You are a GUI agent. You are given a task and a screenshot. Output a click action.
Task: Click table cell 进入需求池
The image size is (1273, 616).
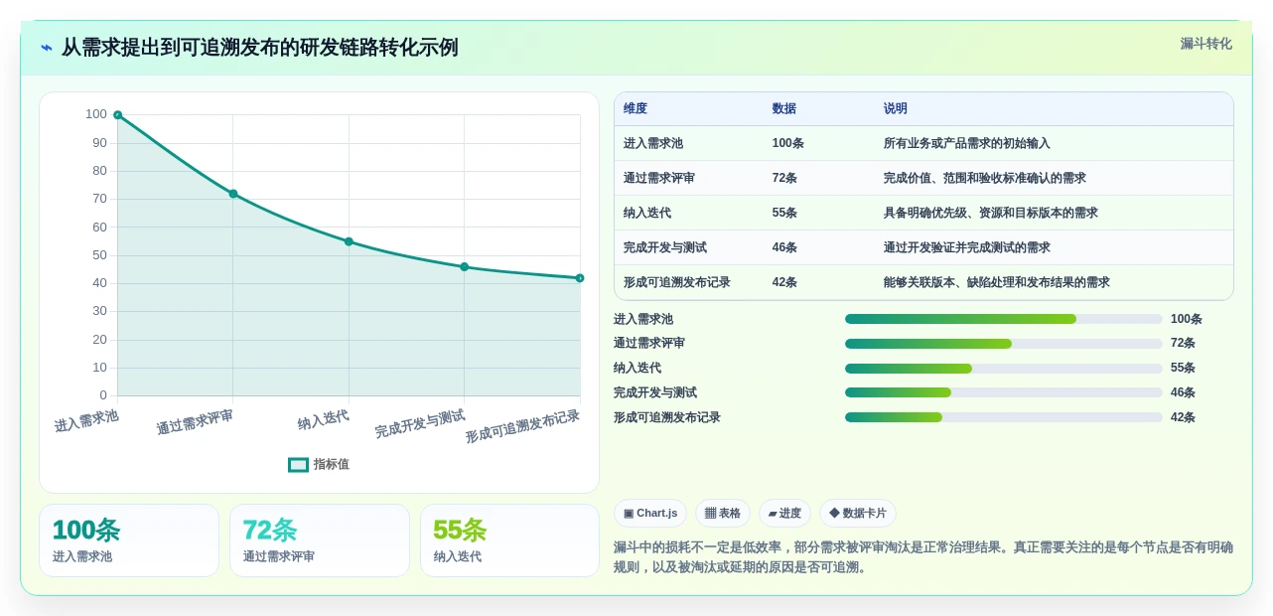(x=653, y=143)
